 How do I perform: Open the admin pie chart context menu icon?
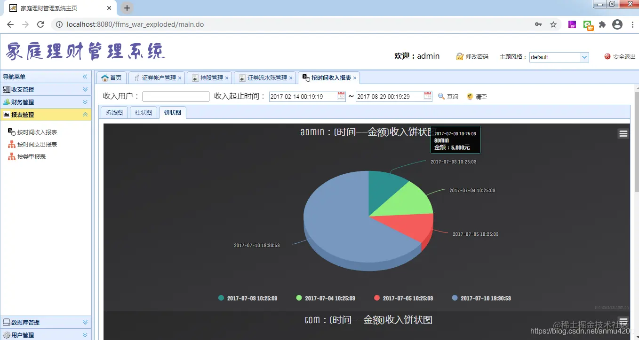point(623,134)
